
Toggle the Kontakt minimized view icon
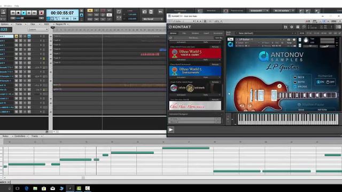(304, 27)
